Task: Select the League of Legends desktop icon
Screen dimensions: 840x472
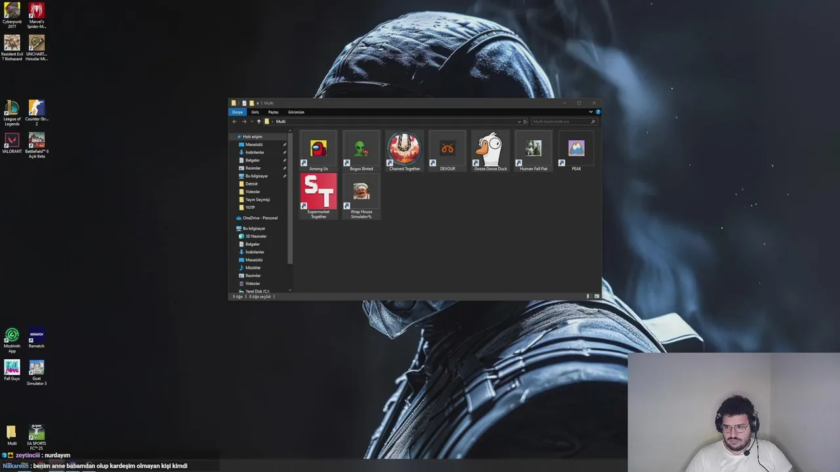Action: coord(12,113)
